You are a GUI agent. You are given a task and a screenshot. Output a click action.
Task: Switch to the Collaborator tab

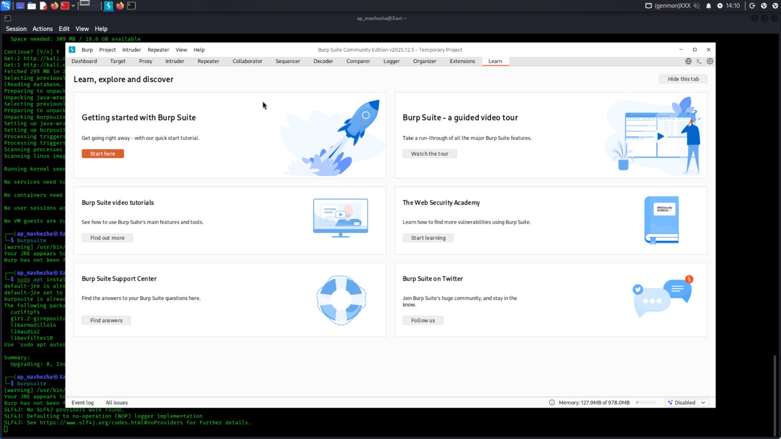point(247,61)
